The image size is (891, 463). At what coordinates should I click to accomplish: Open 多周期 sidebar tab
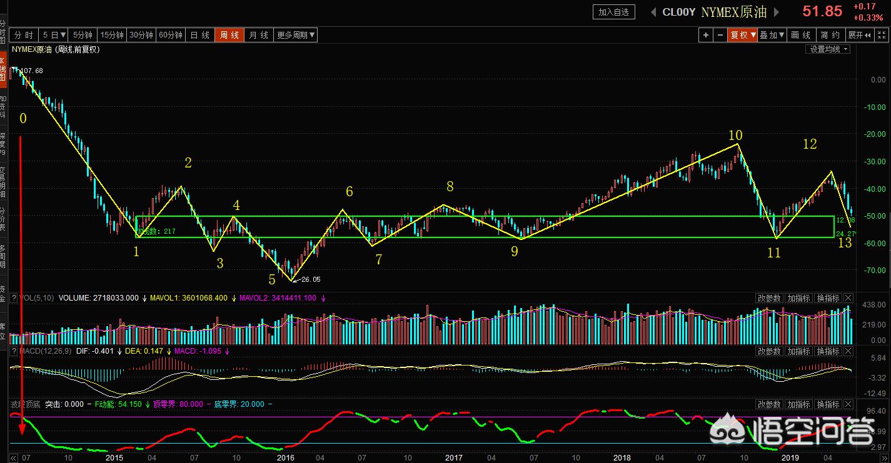pyautogui.click(x=3, y=257)
